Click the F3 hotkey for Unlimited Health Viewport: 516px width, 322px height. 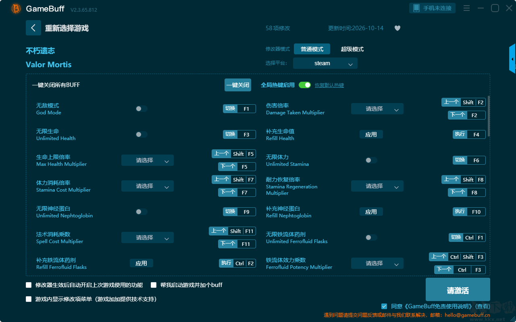point(246,134)
